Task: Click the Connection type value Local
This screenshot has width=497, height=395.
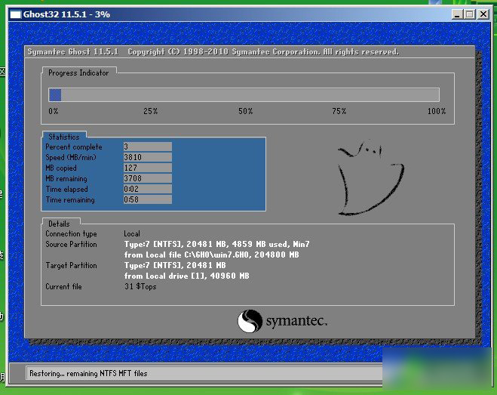Action: pyautogui.click(x=132, y=233)
